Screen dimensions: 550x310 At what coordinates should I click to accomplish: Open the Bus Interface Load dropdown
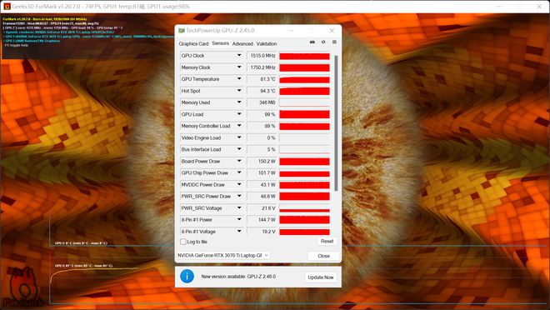click(x=239, y=149)
